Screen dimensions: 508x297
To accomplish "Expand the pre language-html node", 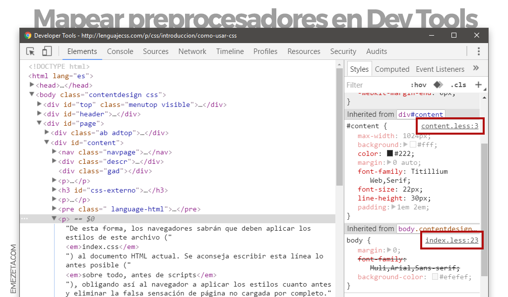I will (54, 208).
